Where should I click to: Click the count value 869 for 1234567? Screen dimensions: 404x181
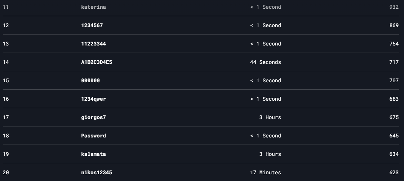pyautogui.click(x=394, y=25)
